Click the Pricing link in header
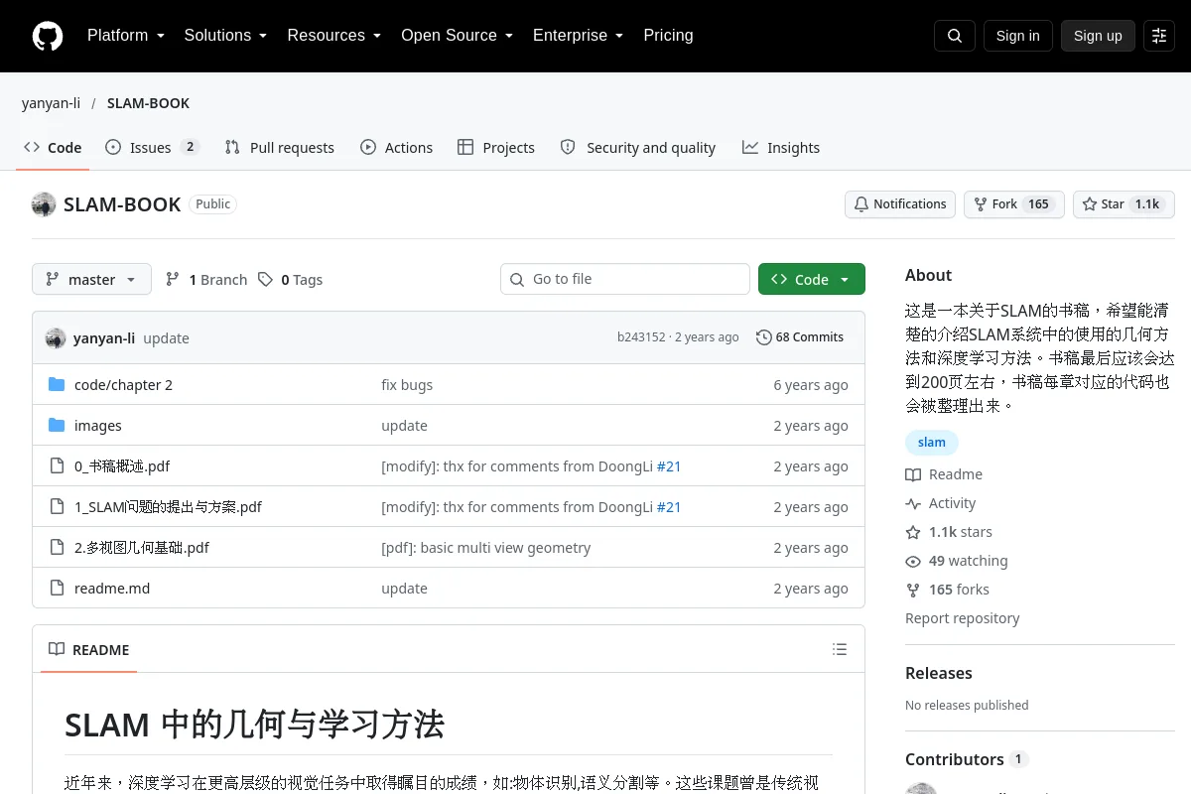 click(x=668, y=35)
